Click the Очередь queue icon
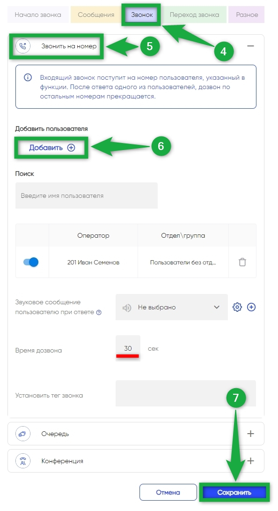Viewport: 278px width, 511px height. pyautogui.click(x=23, y=434)
